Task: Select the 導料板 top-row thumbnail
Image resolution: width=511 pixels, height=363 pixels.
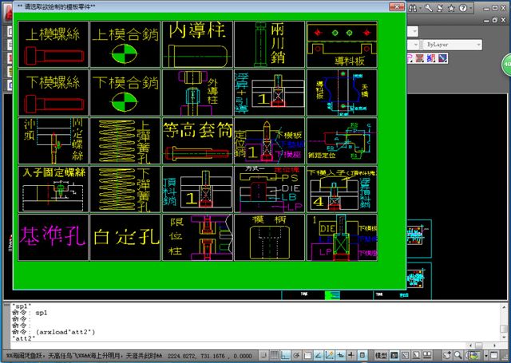Action: (342, 44)
